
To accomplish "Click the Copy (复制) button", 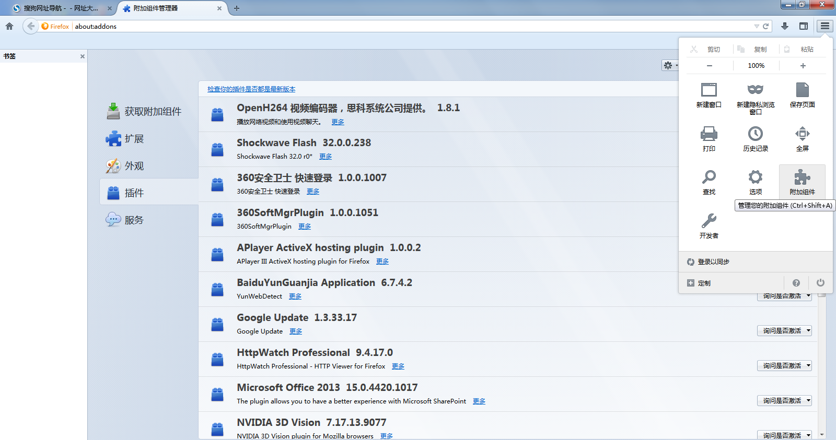I will [752, 50].
